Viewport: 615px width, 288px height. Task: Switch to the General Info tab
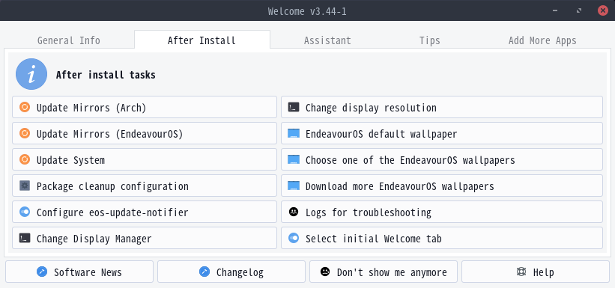[69, 40]
